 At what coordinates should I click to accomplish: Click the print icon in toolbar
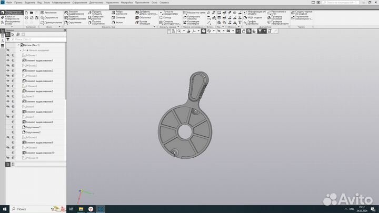pyautogui.click(x=27, y=18)
